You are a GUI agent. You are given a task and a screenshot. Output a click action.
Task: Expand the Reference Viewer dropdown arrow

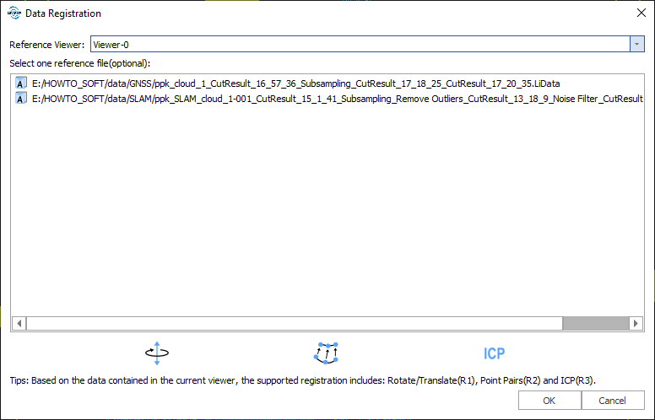pos(637,44)
